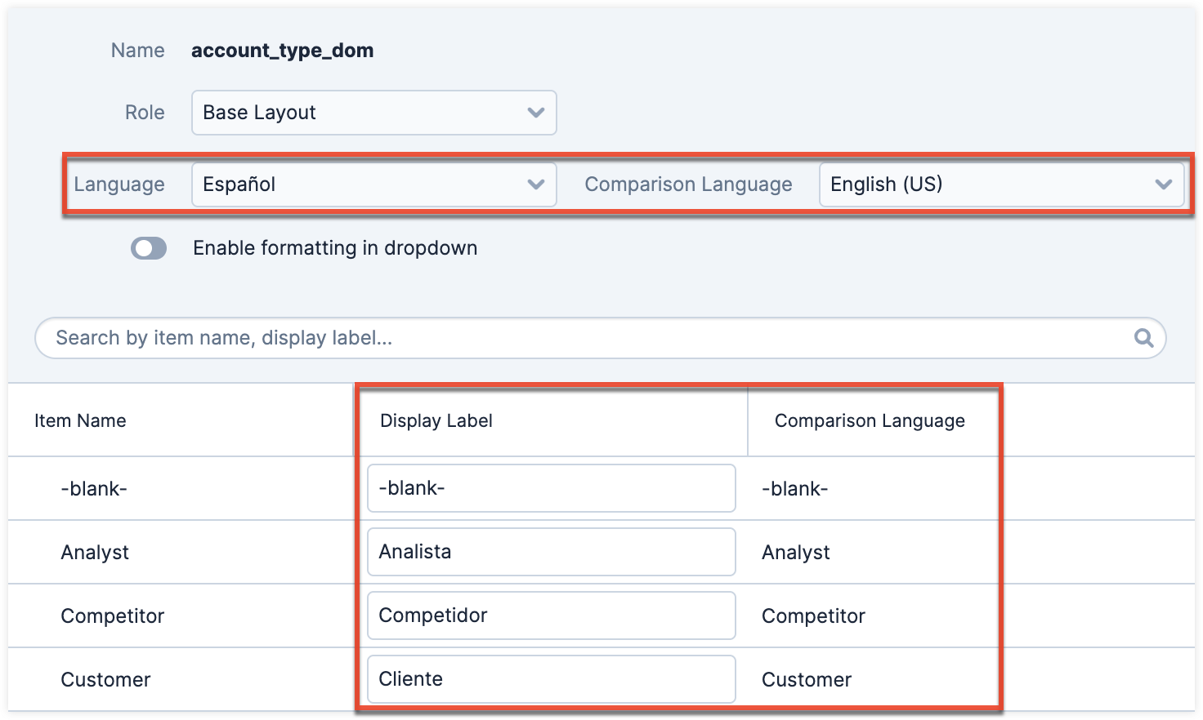Click the magnifier icon in the search bar
The width and height of the screenshot is (1203, 720).
coord(1143,338)
